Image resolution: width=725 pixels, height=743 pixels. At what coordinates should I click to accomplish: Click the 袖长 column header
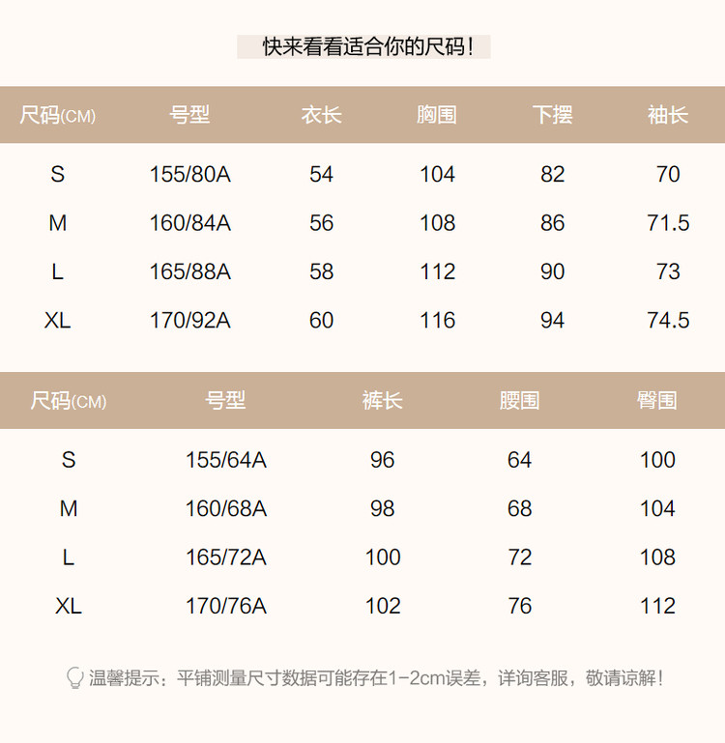coord(667,115)
